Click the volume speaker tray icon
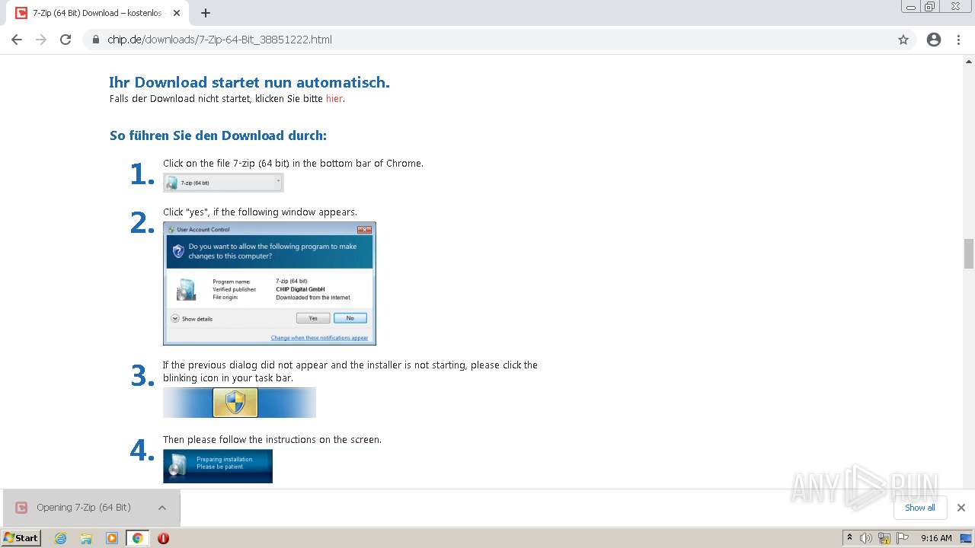The width and height of the screenshot is (975, 548). pos(866,538)
